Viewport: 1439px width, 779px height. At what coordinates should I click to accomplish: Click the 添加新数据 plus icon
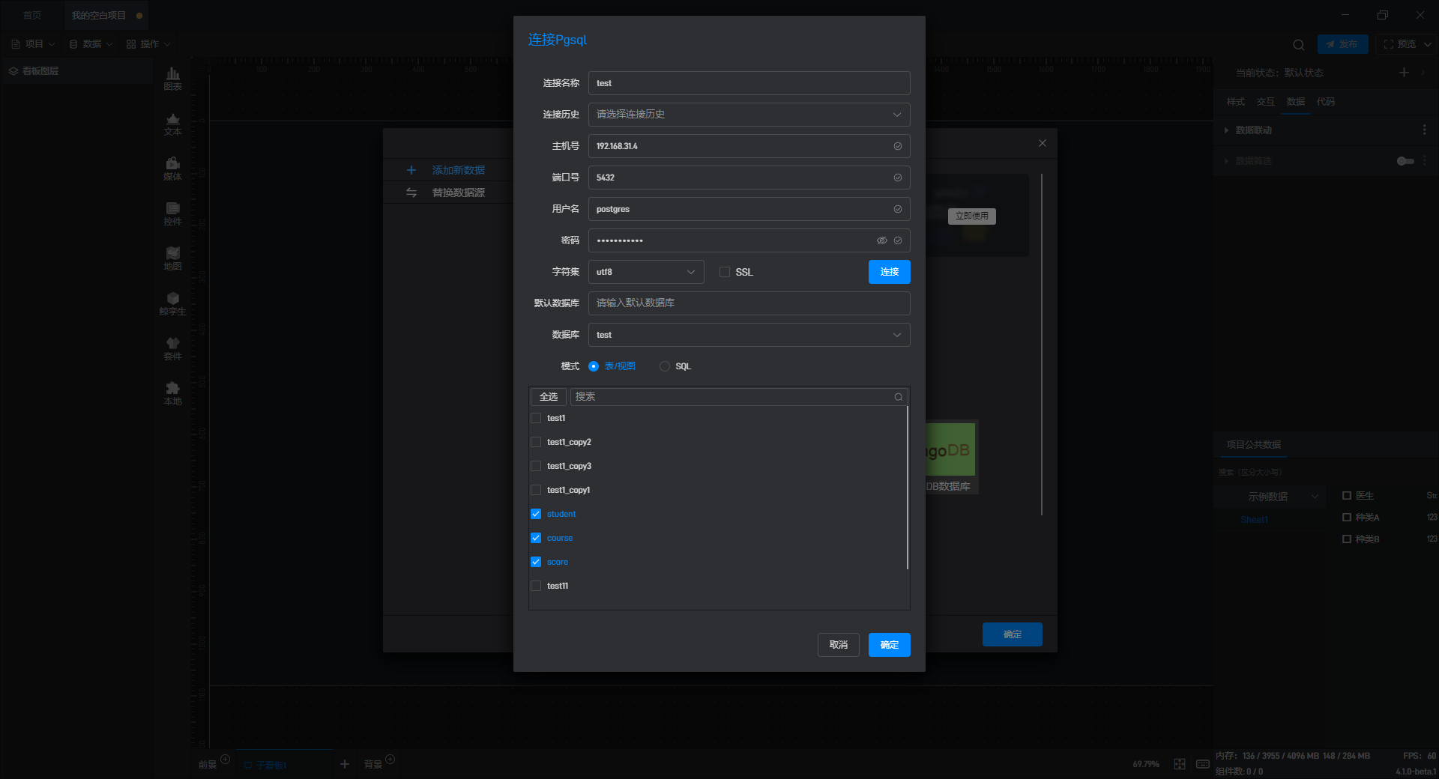click(x=411, y=170)
